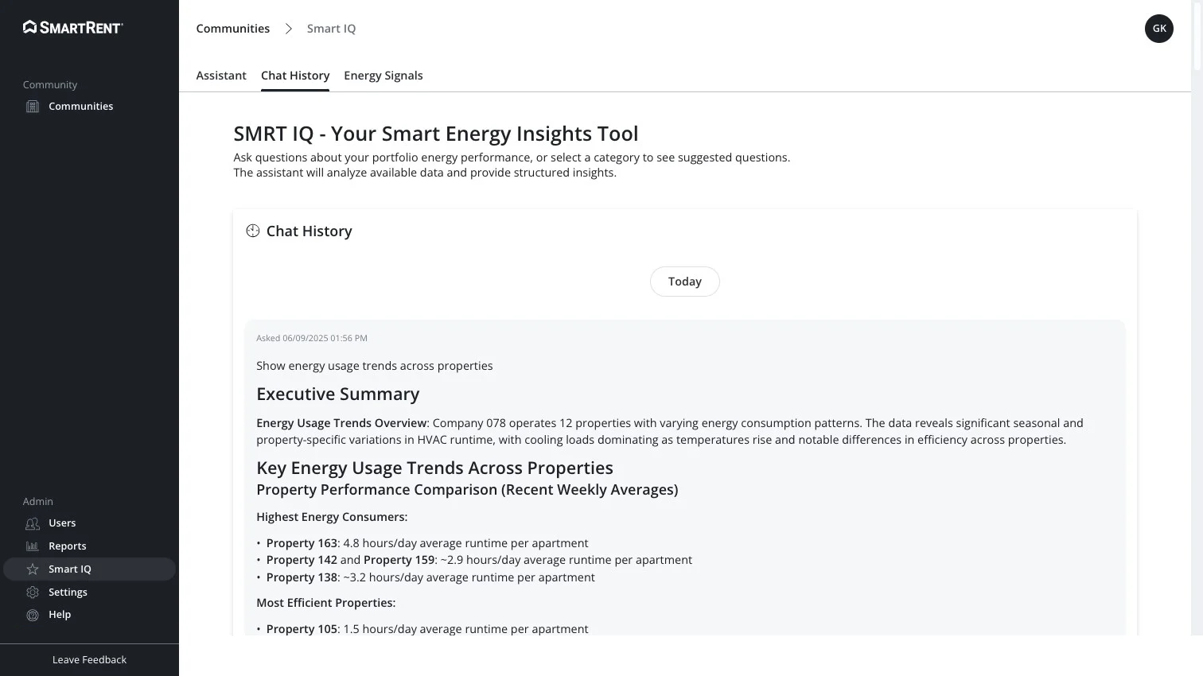The height and width of the screenshot is (676, 1203).
Task: Click the Users people icon
Action: 33,523
